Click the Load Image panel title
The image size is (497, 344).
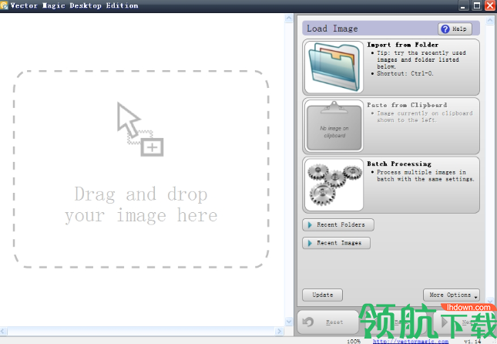tap(332, 29)
